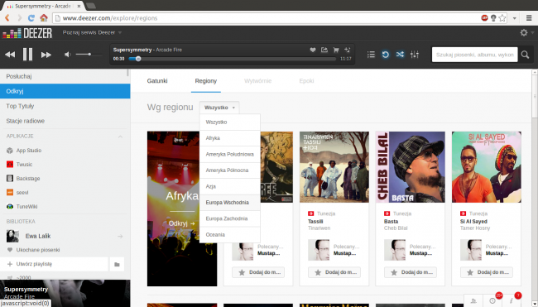The image size is (538, 307).
Task: Select Afryka from region list
Action: click(x=230, y=138)
